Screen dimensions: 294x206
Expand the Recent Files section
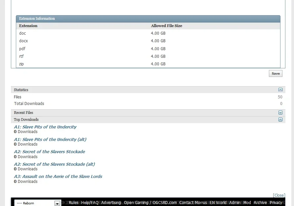(x=280, y=113)
